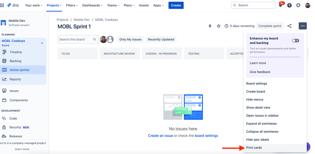Expand the MOBL Cowboys board switcher chevron
Screen dimensions: 315x154
pos(42,43)
